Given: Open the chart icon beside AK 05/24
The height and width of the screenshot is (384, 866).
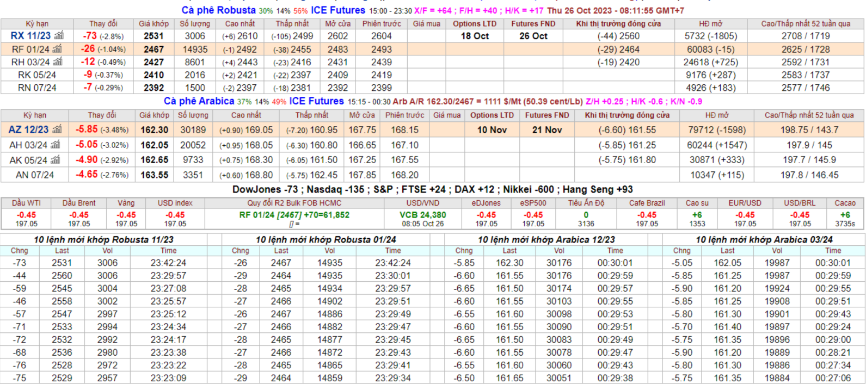Looking at the screenshot, I should pyautogui.click(x=56, y=160).
